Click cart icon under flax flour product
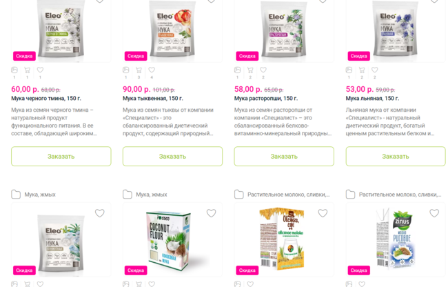Screen dimensions: 448x287 pos(362,70)
